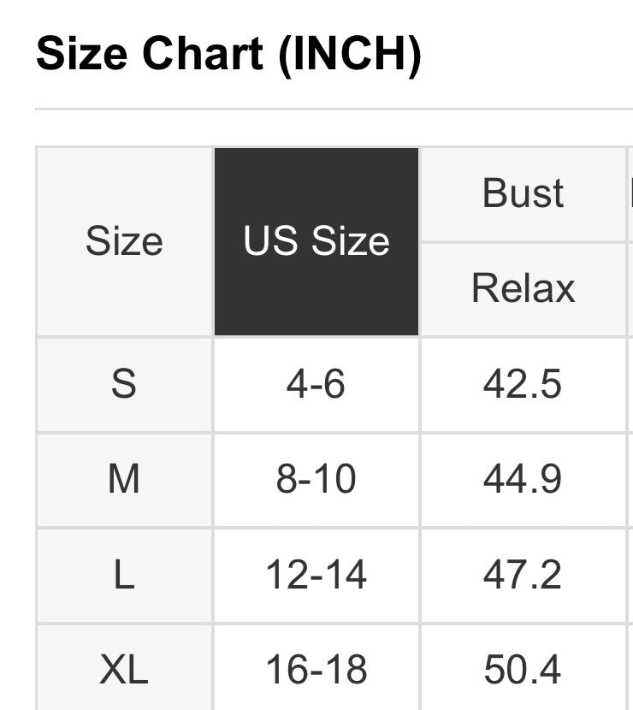The width and height of the screenshot is (633, 710).
Task: Select the 42.5 bust measurement
Action: point(523,385)
